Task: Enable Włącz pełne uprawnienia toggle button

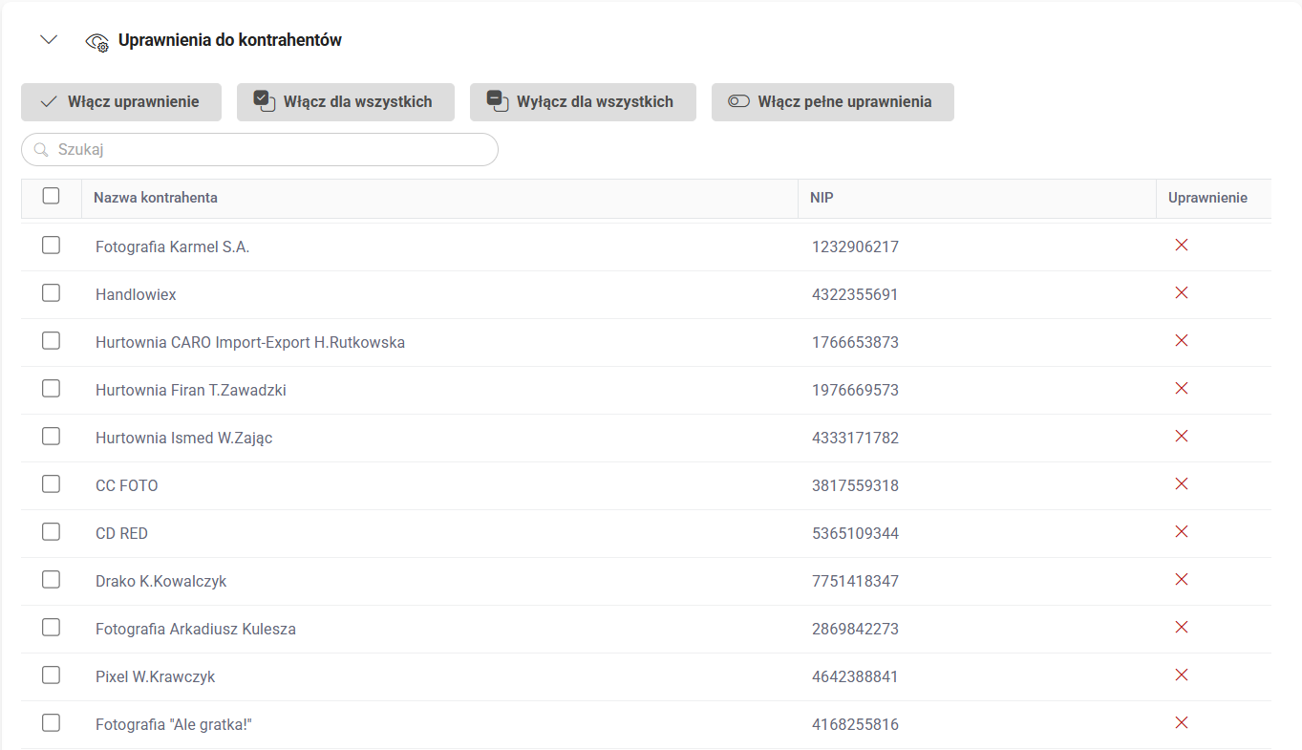Action: click(832, 102)
